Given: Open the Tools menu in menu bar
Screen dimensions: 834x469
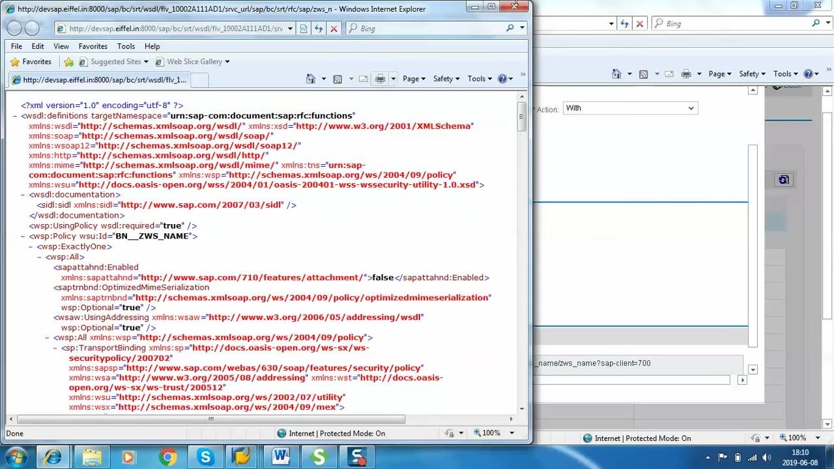Looking at the screenshot, I should (x=126, y=46).
